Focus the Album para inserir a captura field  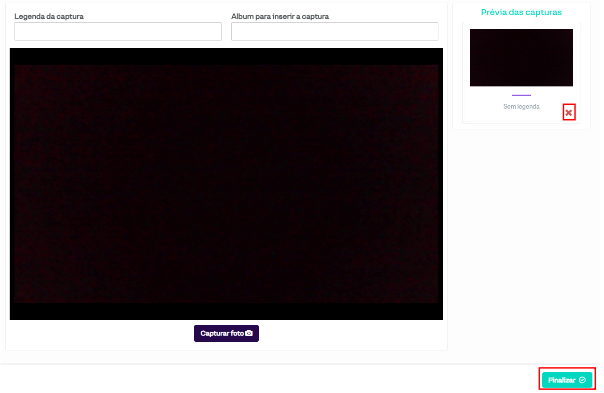(335, 31)
